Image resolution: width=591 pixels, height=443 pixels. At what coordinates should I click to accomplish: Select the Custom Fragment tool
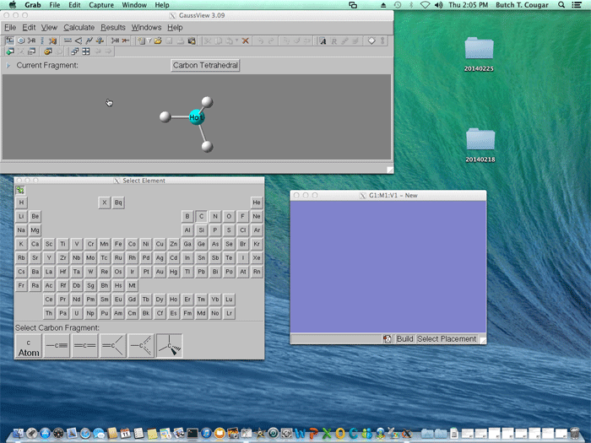[52, 41]
